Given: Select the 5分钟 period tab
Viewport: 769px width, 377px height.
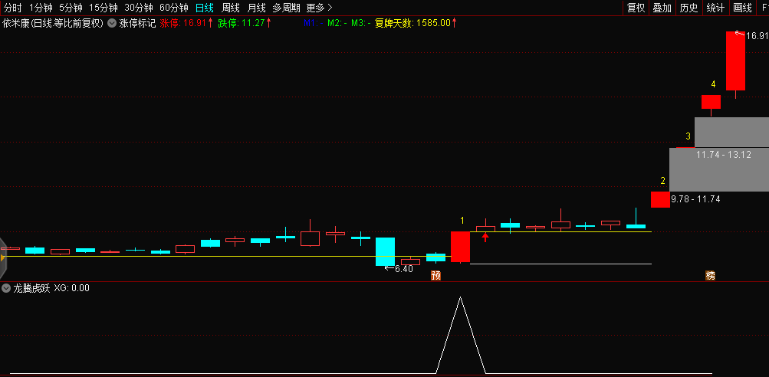Looking at the screenshot, I should [x=71, y=8].
